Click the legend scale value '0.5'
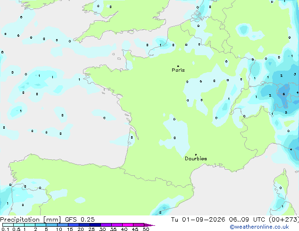Screen dimensions: 299x231 click(17, 229)
